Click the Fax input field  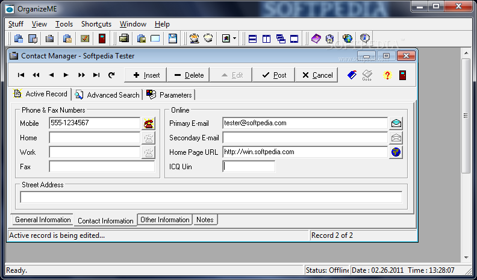coord(102,167)
